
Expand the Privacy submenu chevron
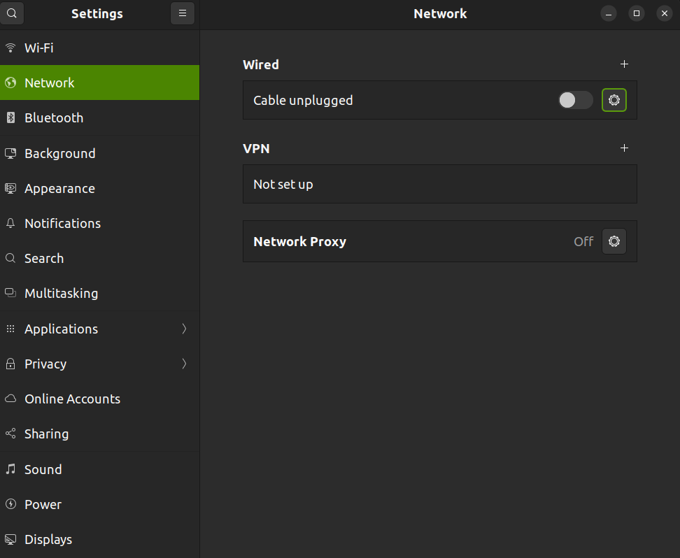point(184,364)
